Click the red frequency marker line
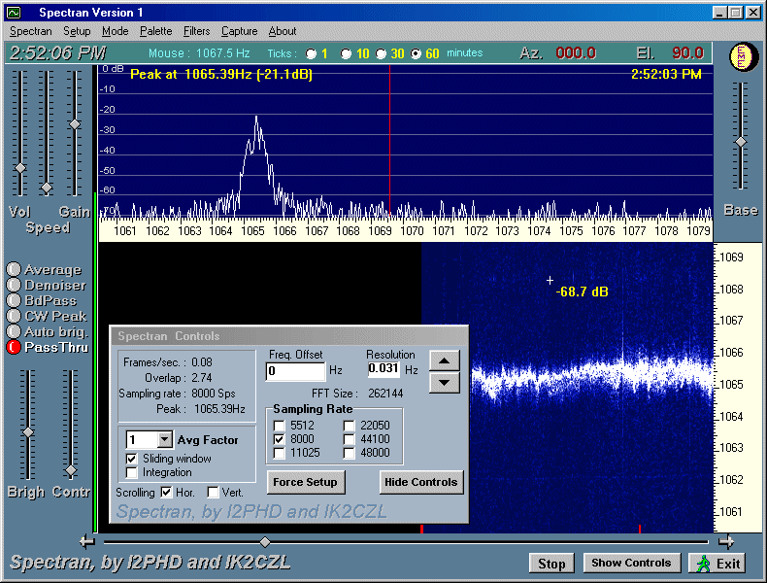 click(389, 142)
